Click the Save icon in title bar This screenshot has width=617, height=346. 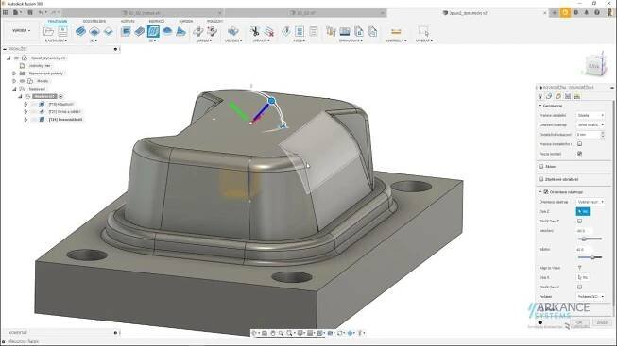tap(30, 12)
